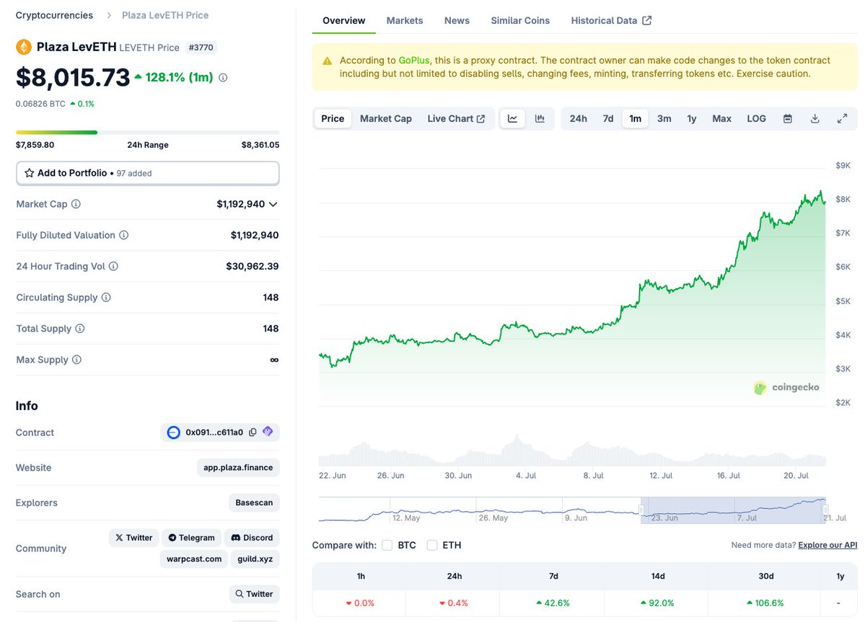Click the 42.6% value in the 7d column

pos(553,603)
